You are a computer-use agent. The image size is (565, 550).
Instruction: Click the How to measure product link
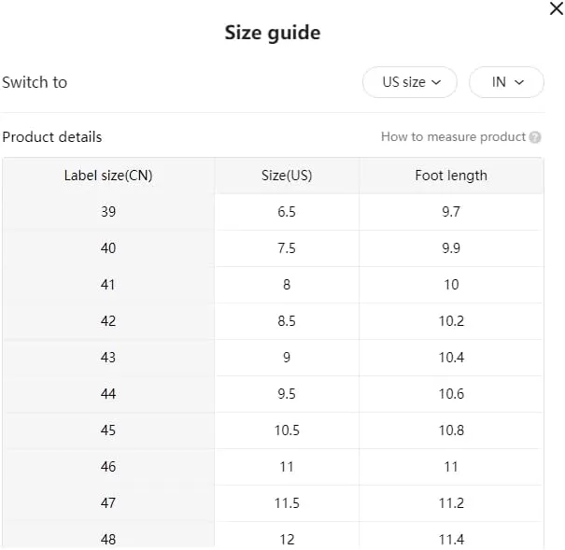pos(453,137)
